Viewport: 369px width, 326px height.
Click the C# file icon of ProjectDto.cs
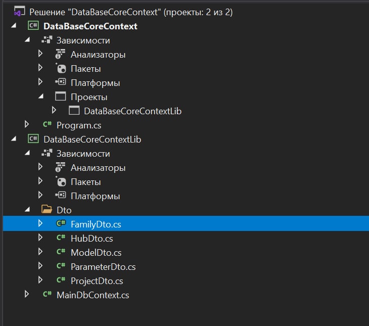pos(61,280)
